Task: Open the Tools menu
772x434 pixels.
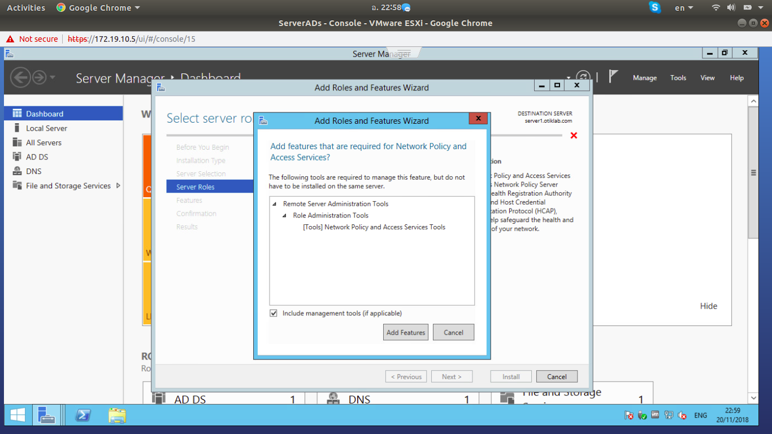Action: (x=678, y=78)
